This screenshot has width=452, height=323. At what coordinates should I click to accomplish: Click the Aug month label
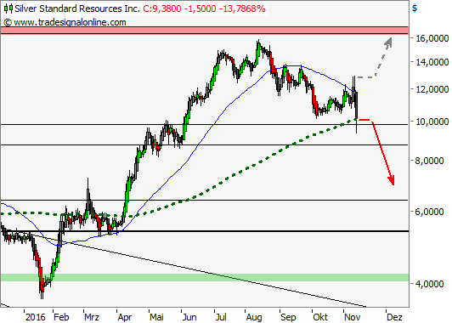(254, 318)
